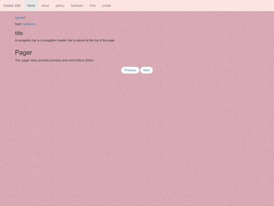Click the 'title' heading text
This screenshot has height=206, width=274.
[19, 33]
